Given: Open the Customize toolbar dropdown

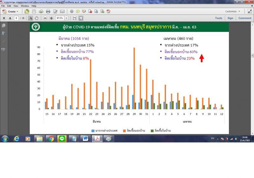Looking at the screenshot, I should tap(232, 11).
